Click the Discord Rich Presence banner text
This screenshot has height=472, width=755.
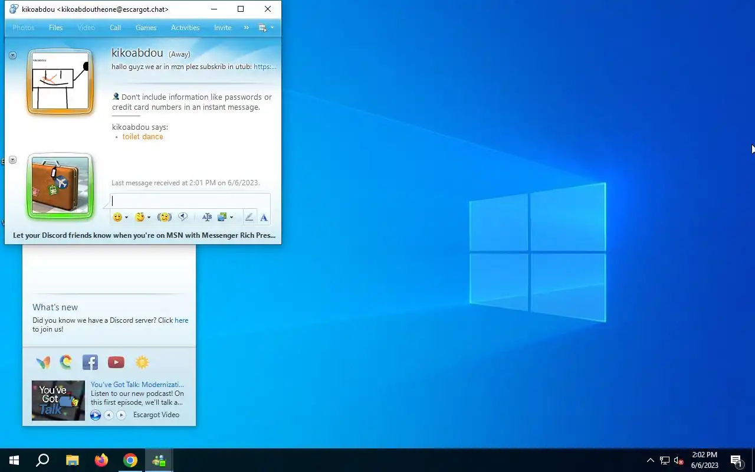(144, 235)
